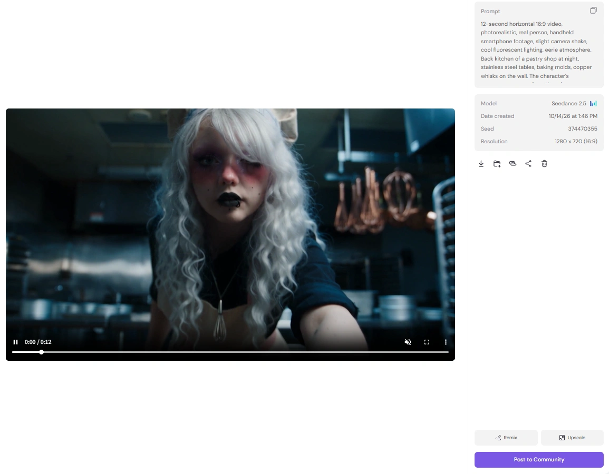
Task: Click the Seedance 2.5 model icon
Action: coord(593,104)
